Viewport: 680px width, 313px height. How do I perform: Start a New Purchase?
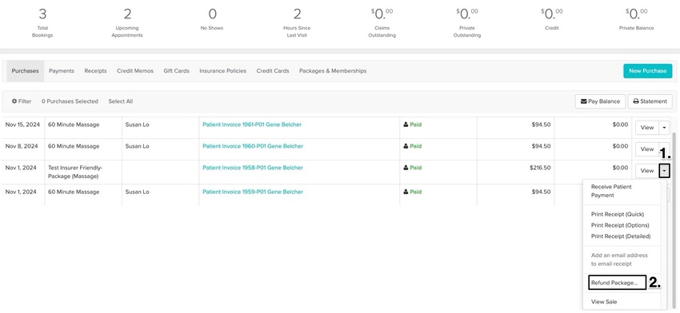click(x=647, y=71)
